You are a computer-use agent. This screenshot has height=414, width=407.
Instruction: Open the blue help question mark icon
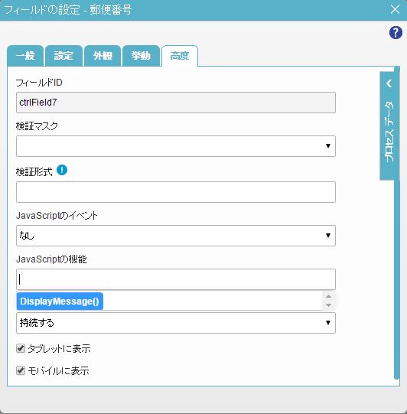[x=396, y=33]
